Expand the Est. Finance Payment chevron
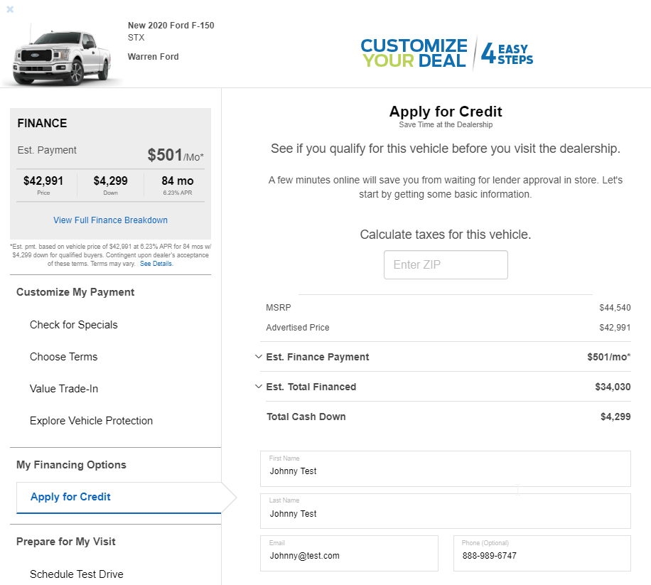This screenshot has height=585, width=651. tap(258, 357)
